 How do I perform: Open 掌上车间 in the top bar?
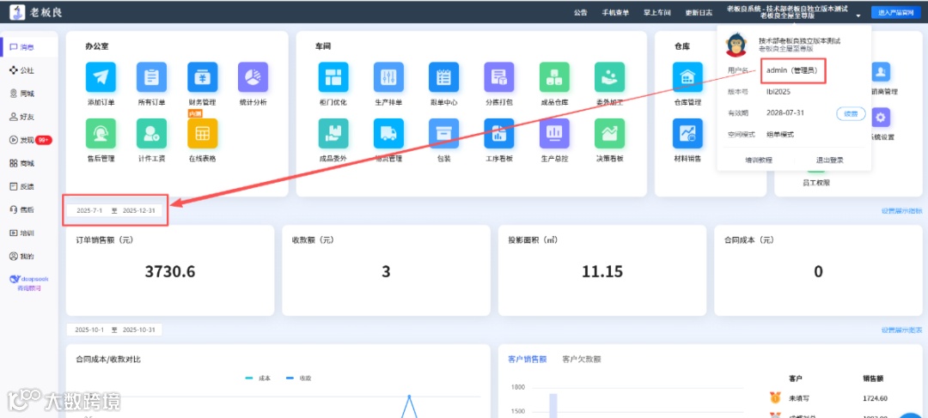657,12
